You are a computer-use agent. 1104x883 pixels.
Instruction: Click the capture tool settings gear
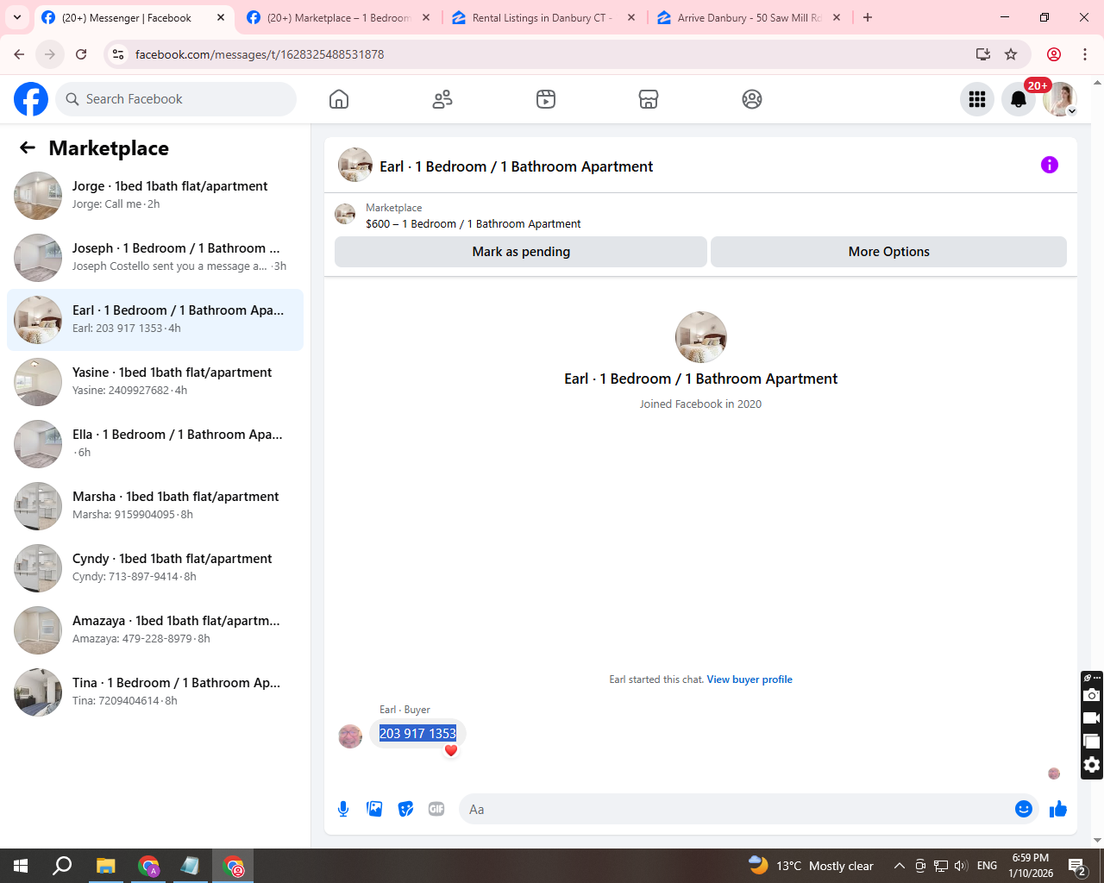pos(1092,765)
